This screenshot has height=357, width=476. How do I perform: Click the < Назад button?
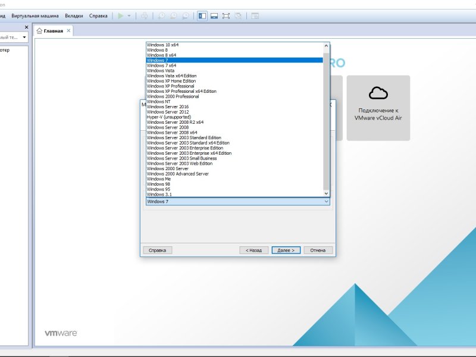253,250
